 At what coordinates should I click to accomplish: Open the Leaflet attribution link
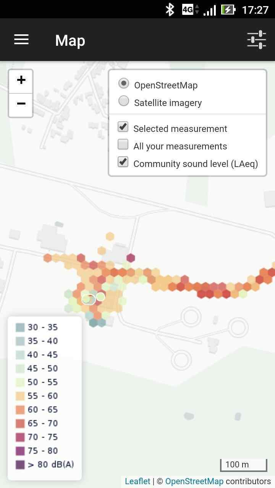137,481
